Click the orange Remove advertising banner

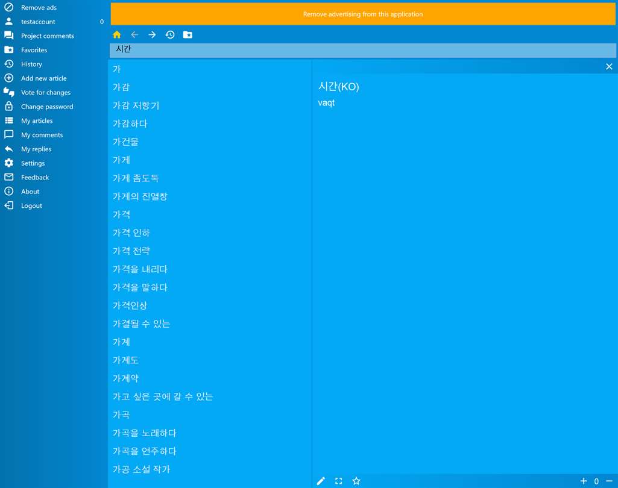point(363,14)
